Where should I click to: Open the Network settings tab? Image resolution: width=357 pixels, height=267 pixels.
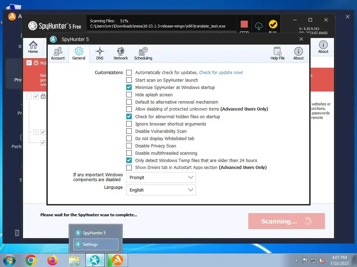121,54
